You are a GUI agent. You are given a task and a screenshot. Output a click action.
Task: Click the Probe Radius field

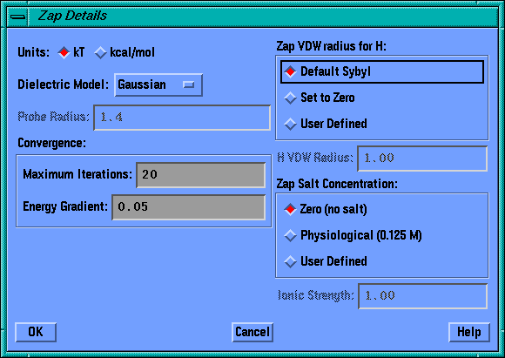182,118
